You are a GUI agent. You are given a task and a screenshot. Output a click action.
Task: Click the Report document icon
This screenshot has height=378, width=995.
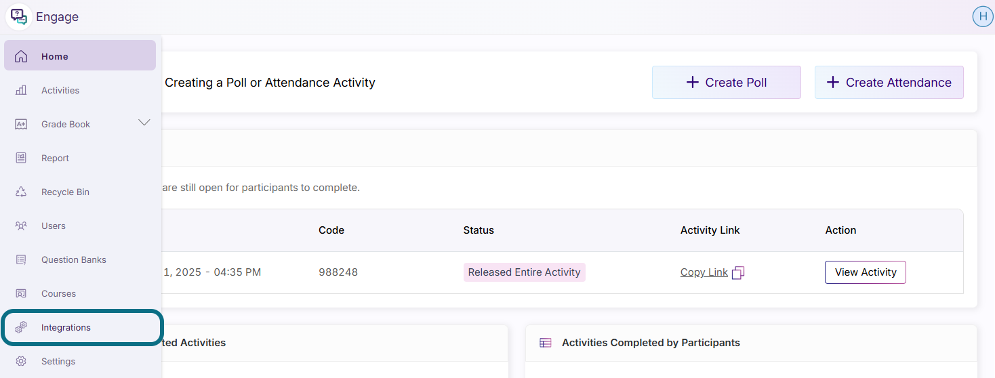point(21,158)
